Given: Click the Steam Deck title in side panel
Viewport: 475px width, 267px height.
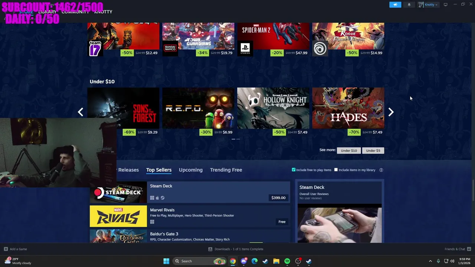Looking at the screenshot, I should (x=312, y=187).
